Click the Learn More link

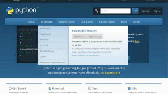113,73
